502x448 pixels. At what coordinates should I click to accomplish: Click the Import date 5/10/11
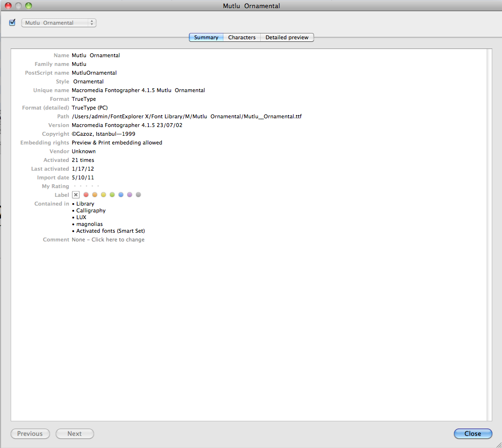(83, 177)
